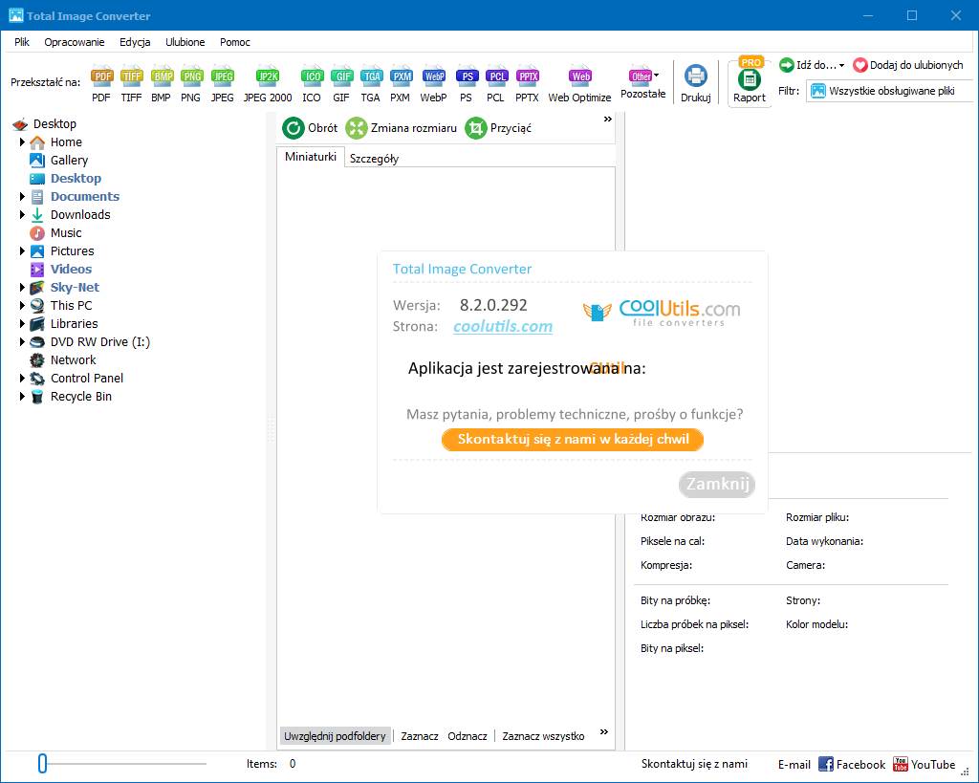Viewport: 979px width, 783px height.
Task: Click the E-mail contact link
Action: [x=794, y=764]
